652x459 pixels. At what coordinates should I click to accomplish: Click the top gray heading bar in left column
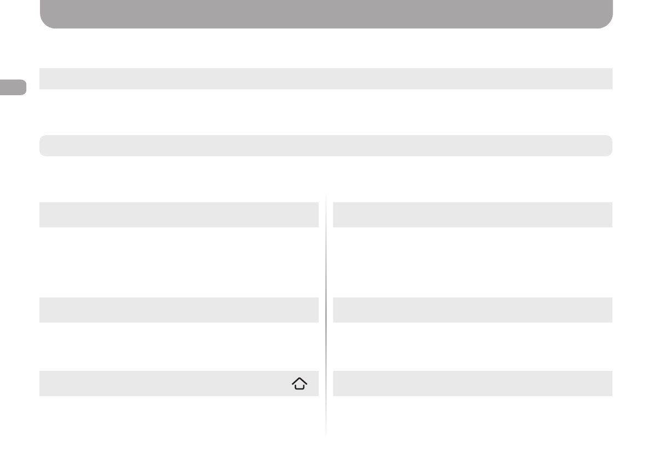pyautogui.click(x=178, y=214)
